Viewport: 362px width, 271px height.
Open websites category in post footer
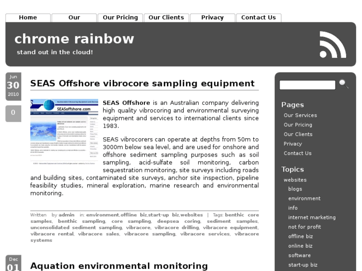click(191, 215)
